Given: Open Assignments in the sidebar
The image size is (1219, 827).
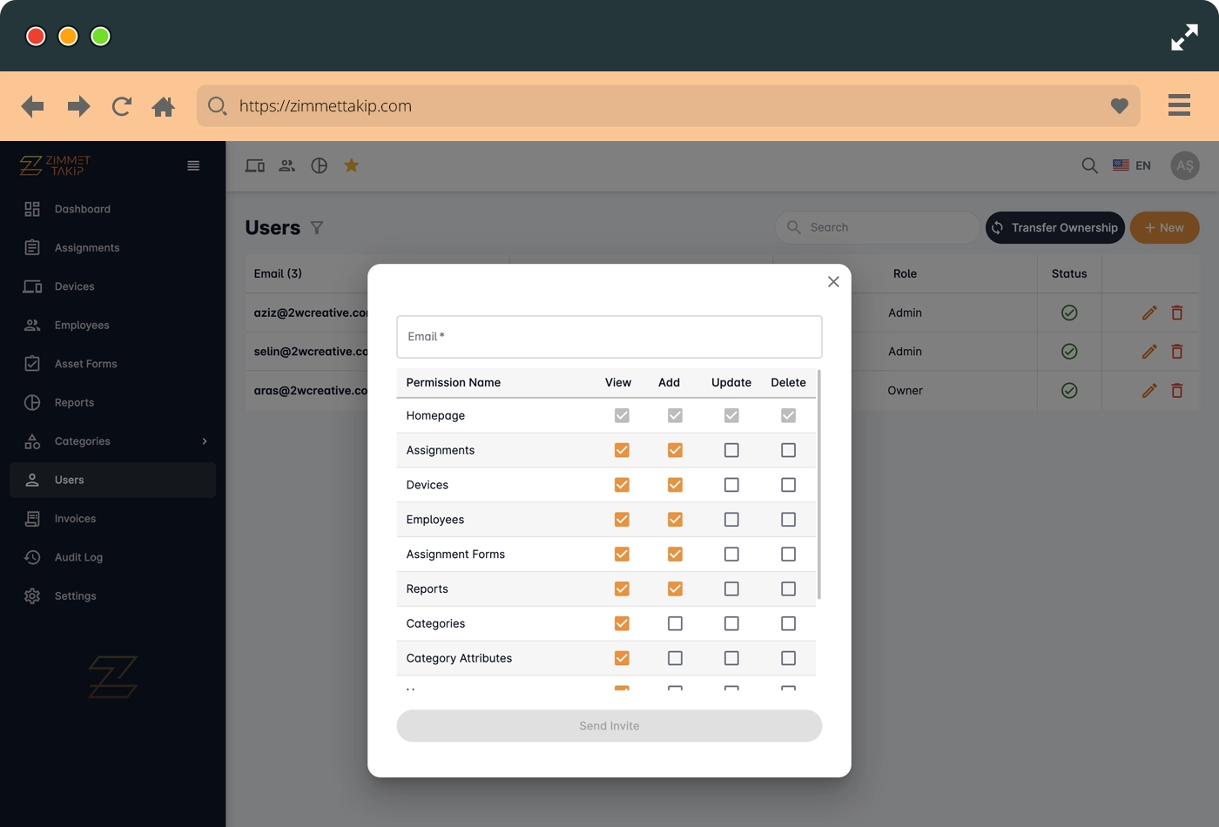Looking at the screenshot, I should [x=113, y=248].
